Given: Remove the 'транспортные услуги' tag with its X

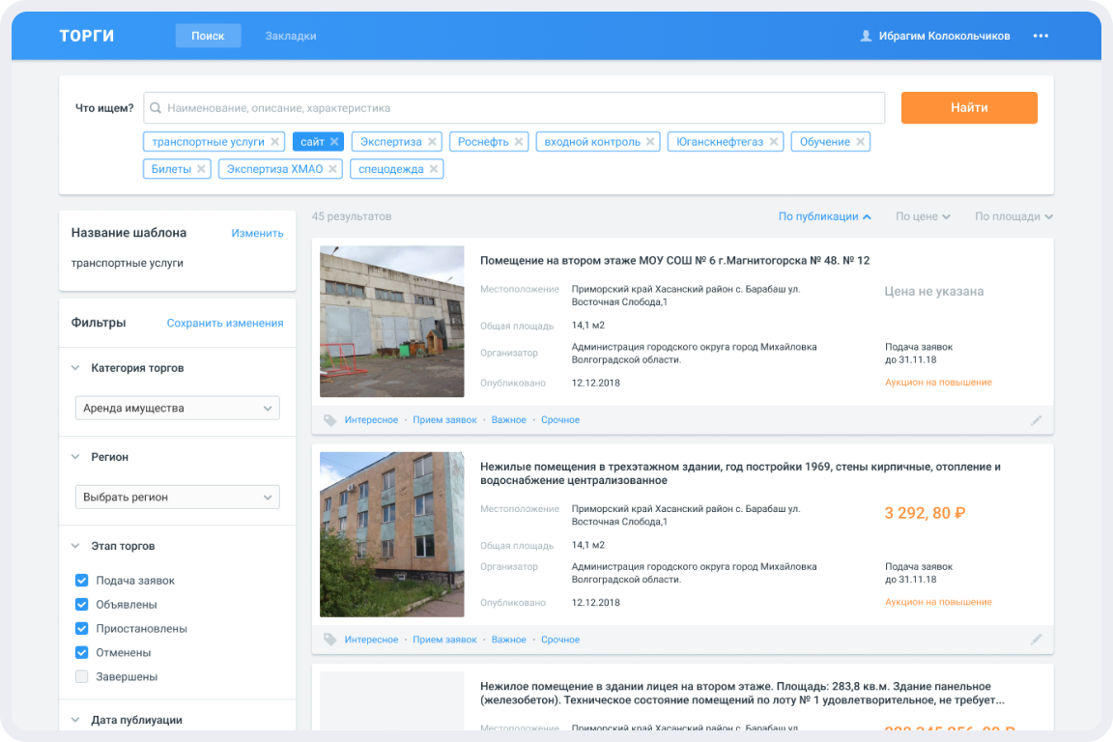Looking at the screenshot, I should coord(275,142).
